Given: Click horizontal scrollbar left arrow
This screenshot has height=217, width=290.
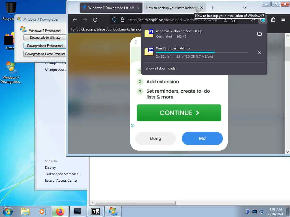Looking at the screenshot, I should pos(92,203).
